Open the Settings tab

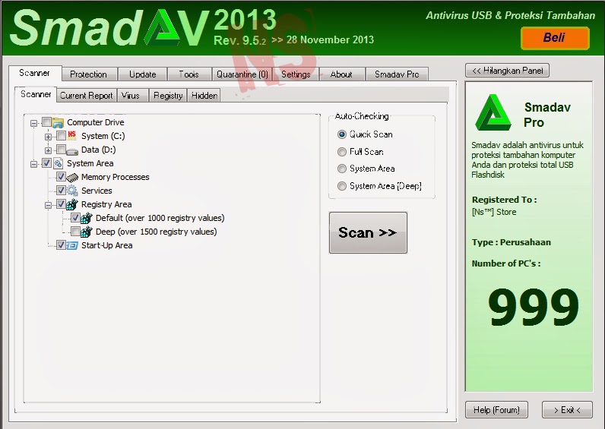pos(296,74)
